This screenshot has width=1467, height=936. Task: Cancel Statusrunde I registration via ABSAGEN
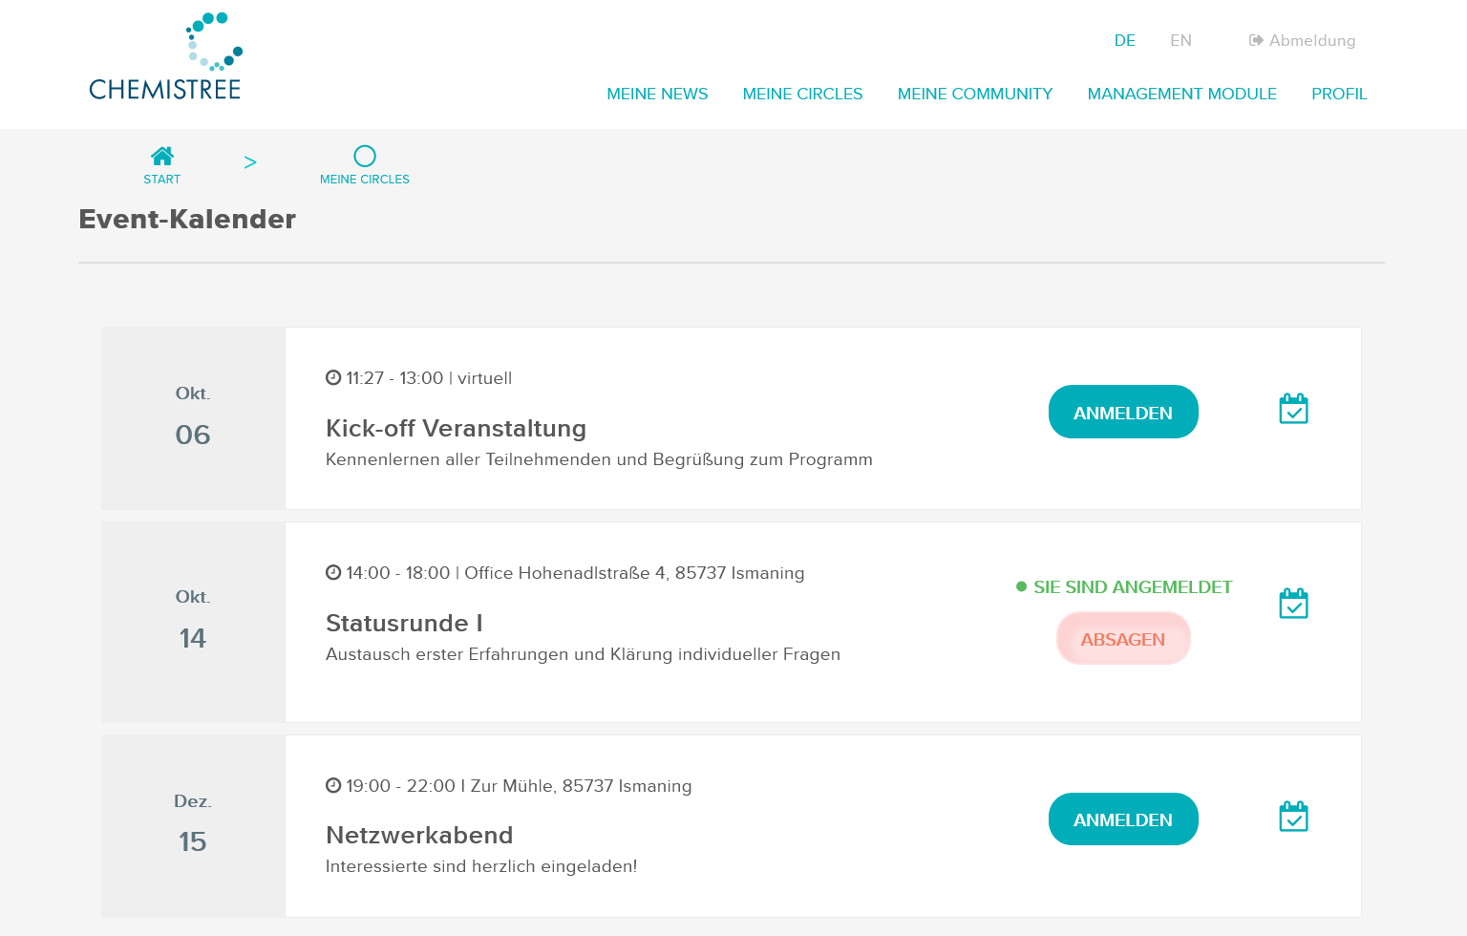1123,638
